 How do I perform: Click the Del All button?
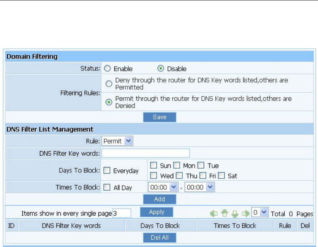160,238
